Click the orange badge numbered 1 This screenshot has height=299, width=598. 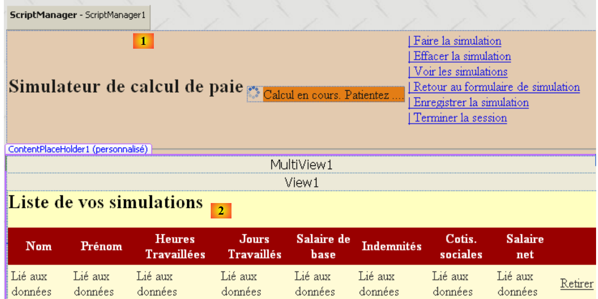tap(143, 41)
